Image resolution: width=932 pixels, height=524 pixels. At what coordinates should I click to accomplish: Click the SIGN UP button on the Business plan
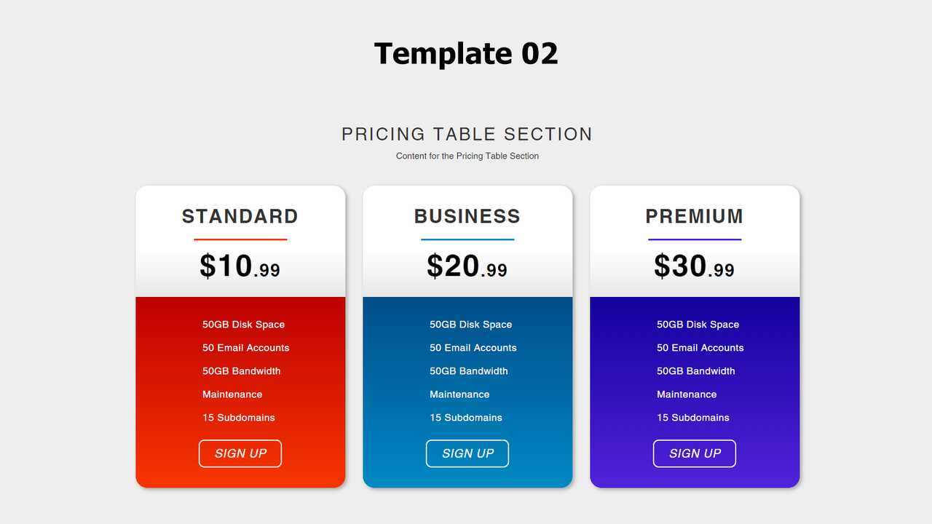click(467, 453)
